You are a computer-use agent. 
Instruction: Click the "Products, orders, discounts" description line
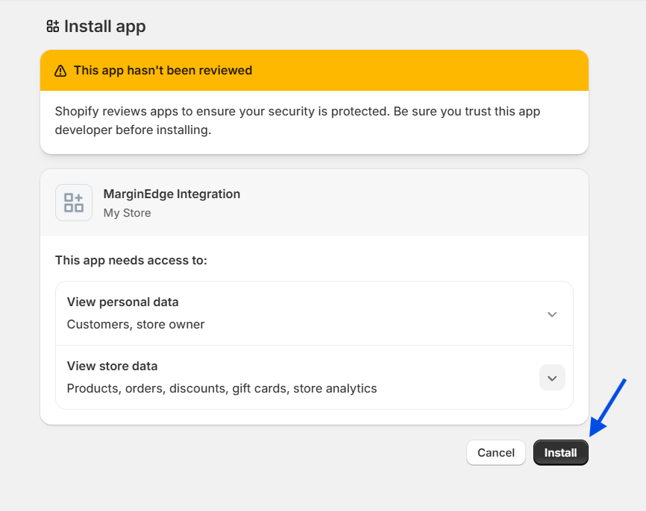click(222, 389)
